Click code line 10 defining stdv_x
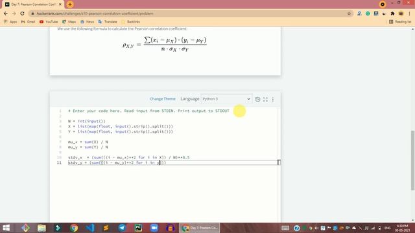 tap(128, 157)
